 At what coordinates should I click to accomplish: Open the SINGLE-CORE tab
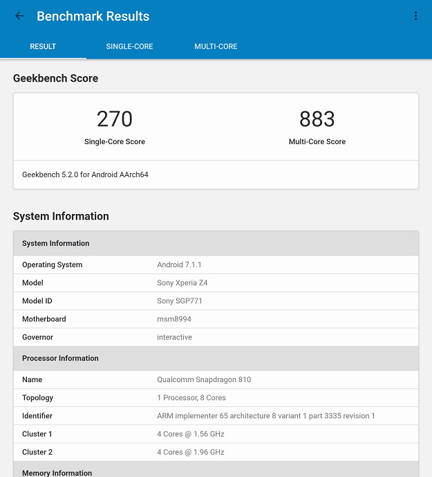[x=129, y=46]
